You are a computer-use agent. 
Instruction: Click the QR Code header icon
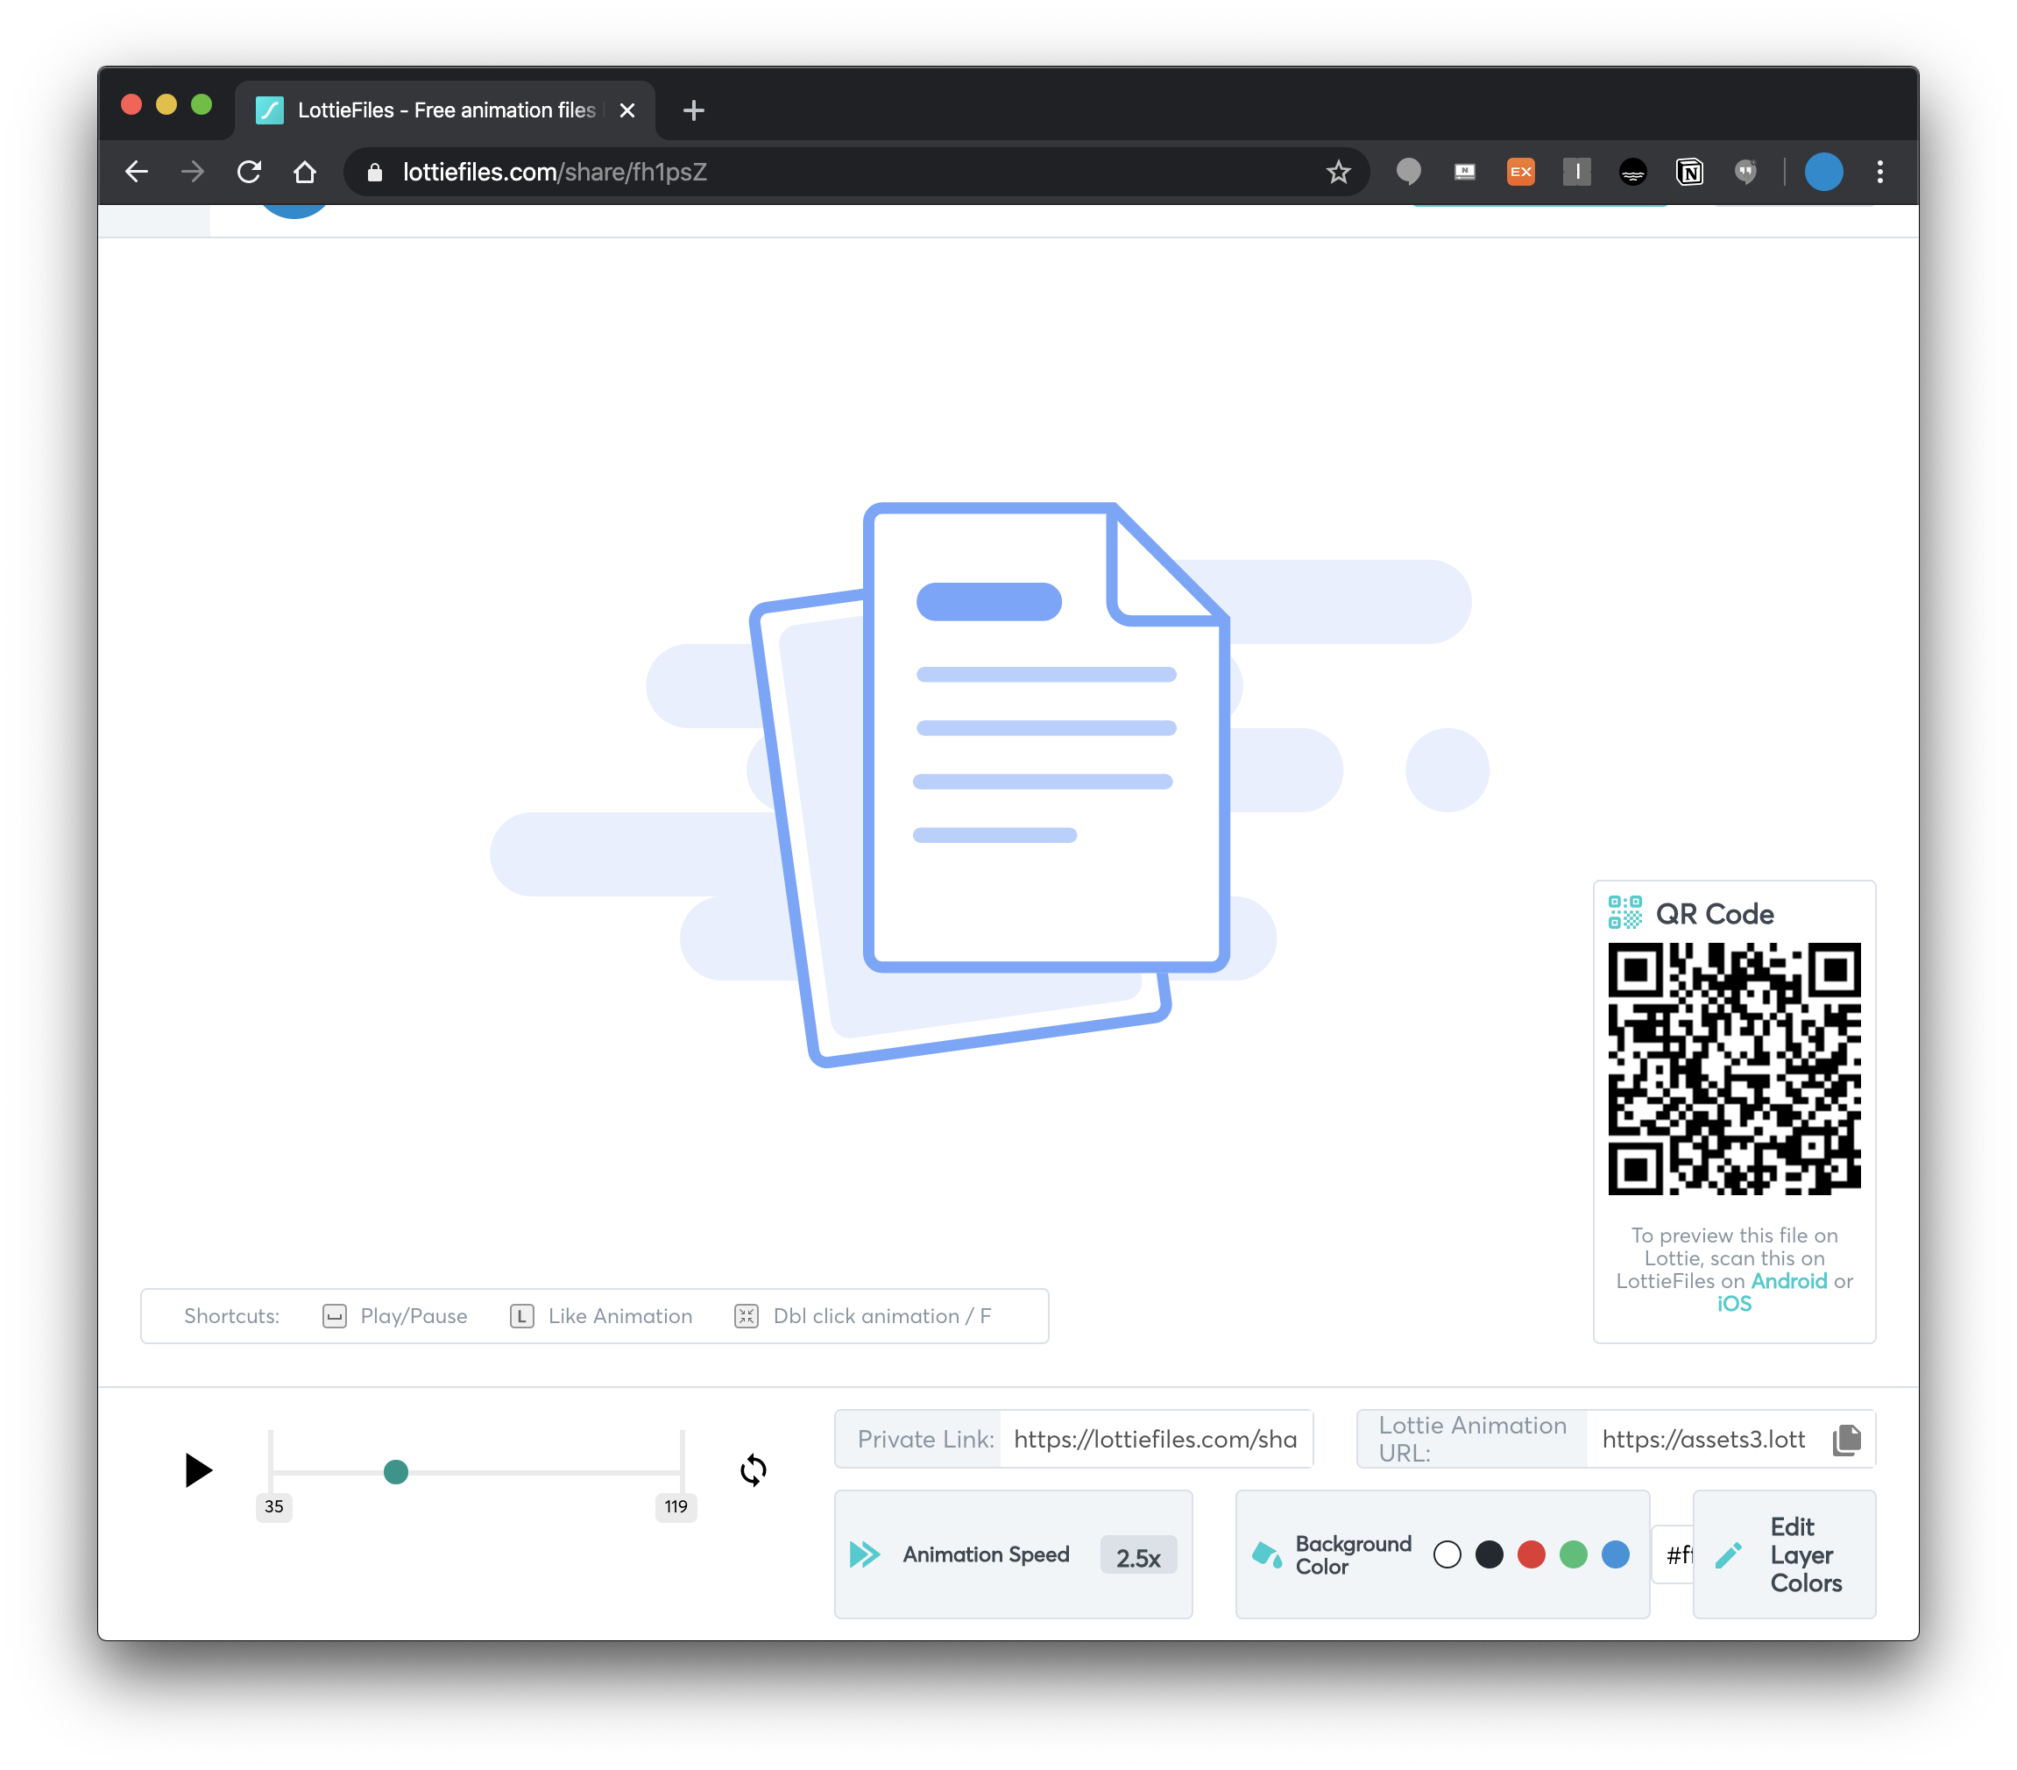1624,913
